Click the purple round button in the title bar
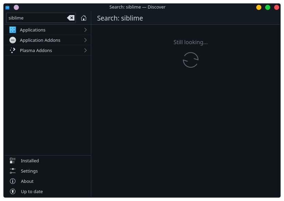284x201 pixels. [16, 8]
